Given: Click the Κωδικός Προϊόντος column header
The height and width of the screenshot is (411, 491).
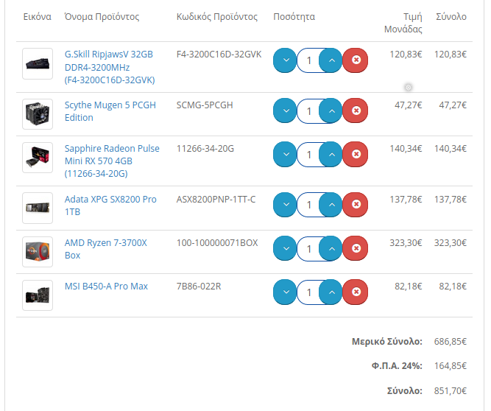Looking at the screenshot, I should coord(217,17).
